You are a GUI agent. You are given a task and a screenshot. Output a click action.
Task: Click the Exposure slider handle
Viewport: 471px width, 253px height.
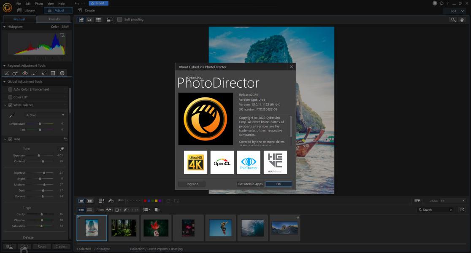click(x=39, y=156)
